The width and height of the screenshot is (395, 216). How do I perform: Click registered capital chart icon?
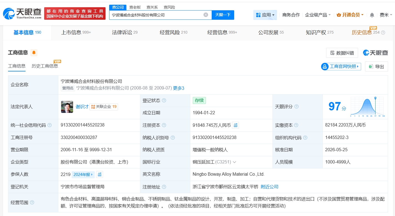click(236, 125)
